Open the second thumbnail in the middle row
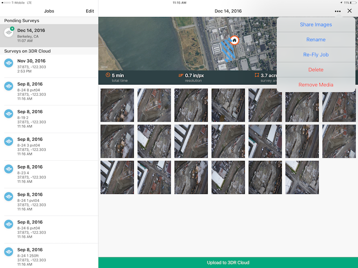This screenshot has height=268, width=358. tap(154, 141)
